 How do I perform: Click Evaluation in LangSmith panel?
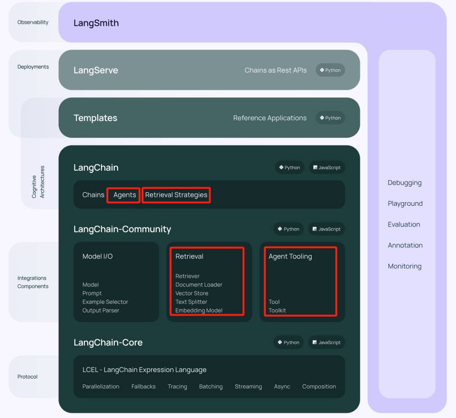[404, 224]
